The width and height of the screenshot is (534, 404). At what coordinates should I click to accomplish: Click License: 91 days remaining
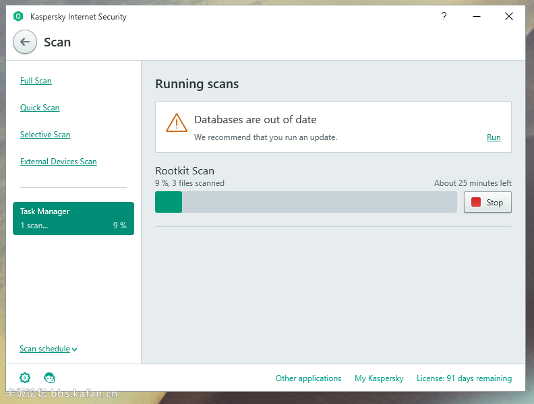coord(464,378)
